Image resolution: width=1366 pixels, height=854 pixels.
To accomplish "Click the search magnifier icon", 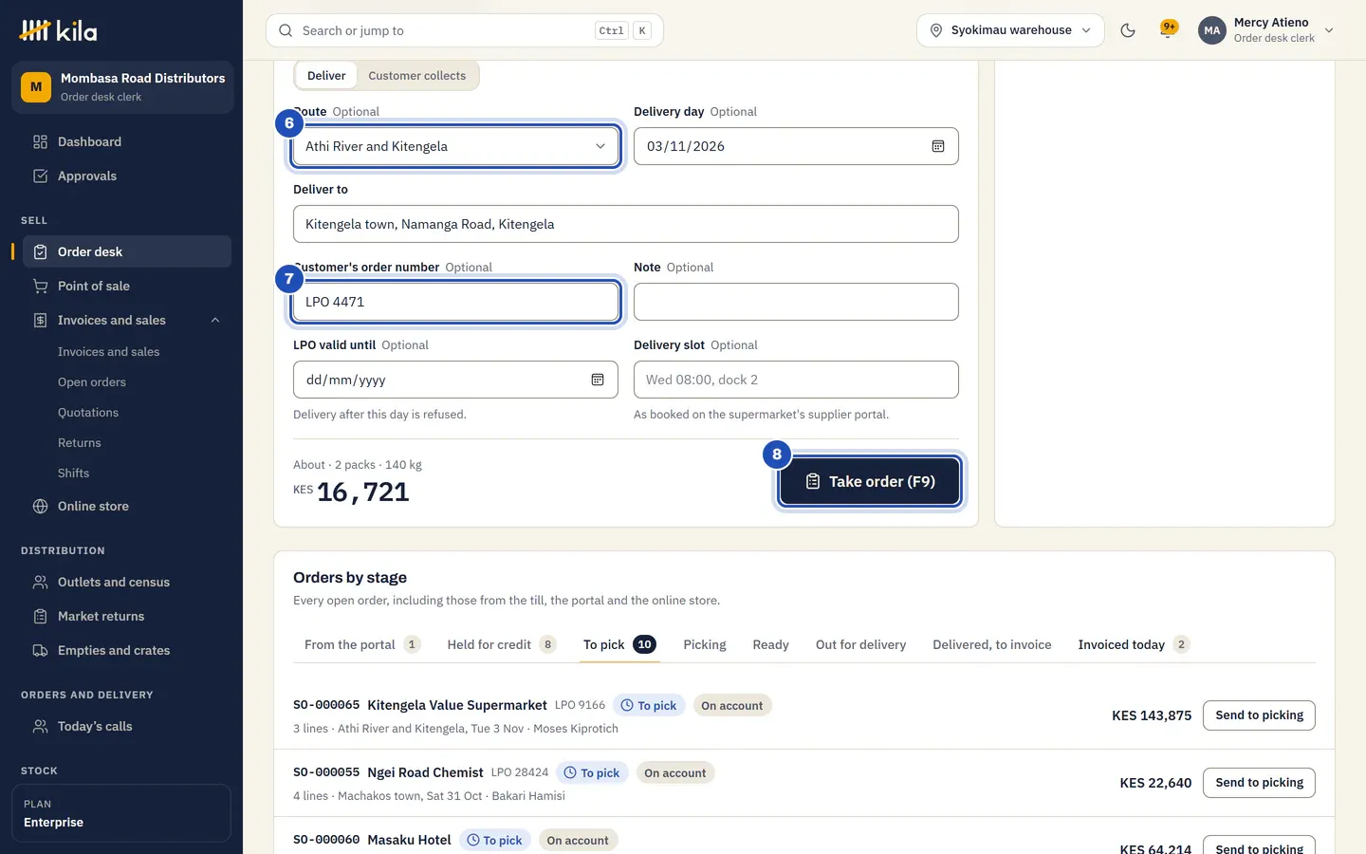I will pyautogui.click(x=286, y=30).
